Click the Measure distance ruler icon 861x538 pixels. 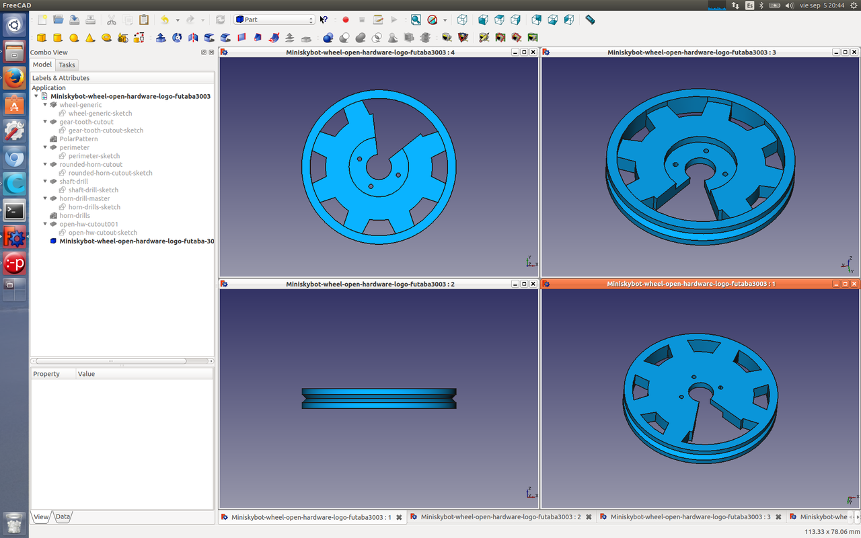tap(590, 20)
